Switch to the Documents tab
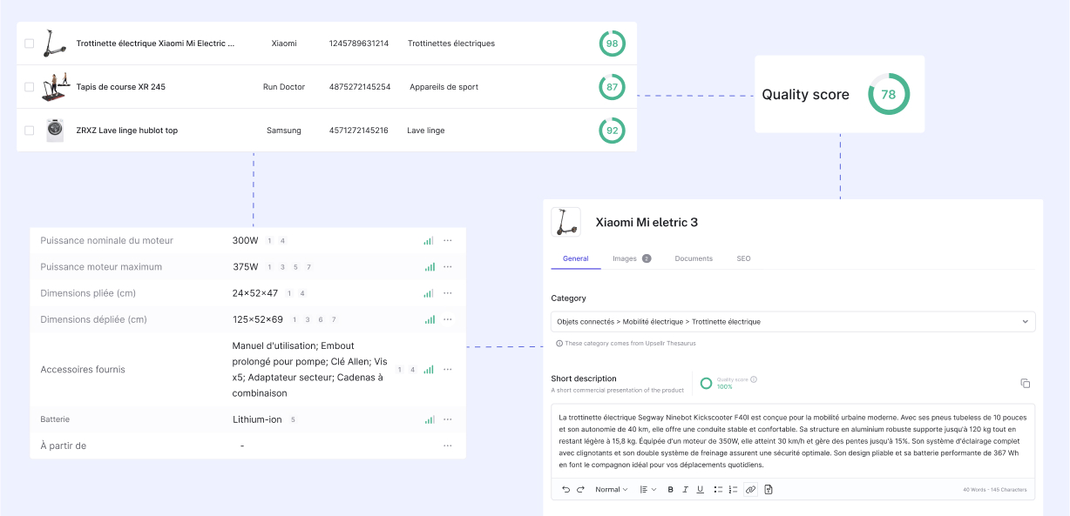 coord(694,258)
